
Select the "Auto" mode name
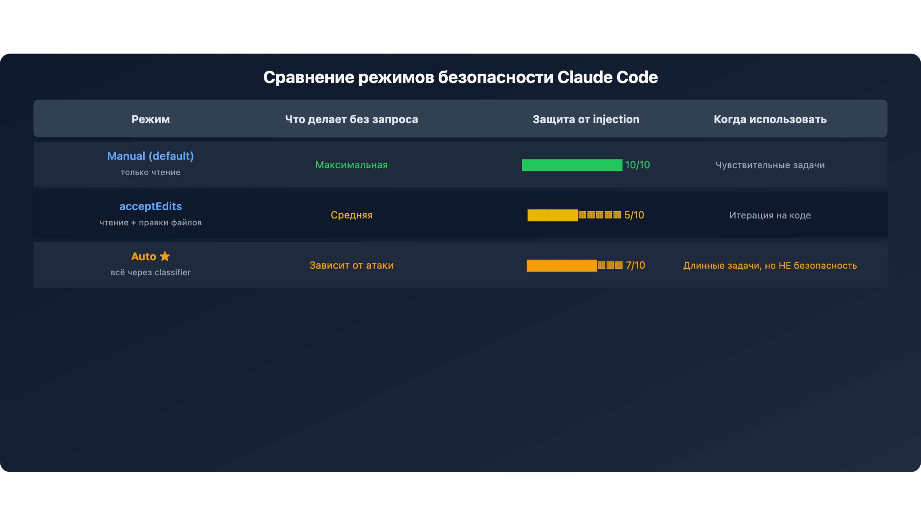144,257
